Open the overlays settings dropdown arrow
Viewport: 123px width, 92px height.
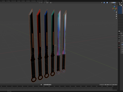click(108, 3)
